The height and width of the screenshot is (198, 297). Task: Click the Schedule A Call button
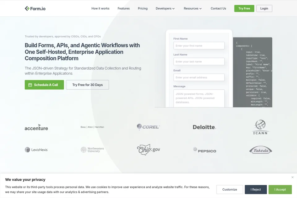(44, 85)
